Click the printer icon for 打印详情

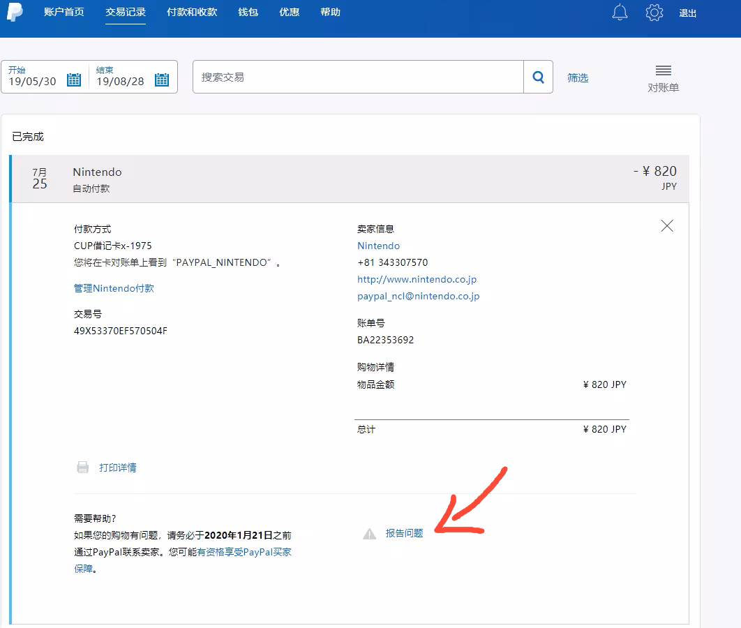point(83,468)
